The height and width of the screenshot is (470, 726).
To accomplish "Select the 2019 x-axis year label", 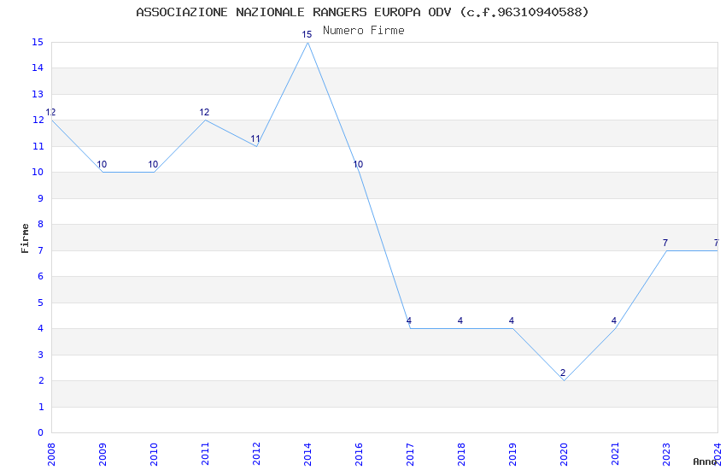I will tap(512, 454).
